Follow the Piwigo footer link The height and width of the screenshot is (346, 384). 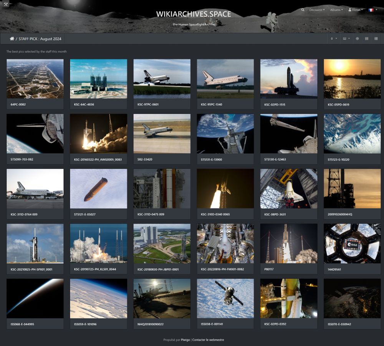coord(185,339)
